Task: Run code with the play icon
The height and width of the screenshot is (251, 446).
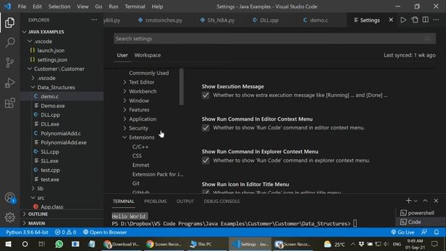Action: pyautogui.click(x=403, y=20)
